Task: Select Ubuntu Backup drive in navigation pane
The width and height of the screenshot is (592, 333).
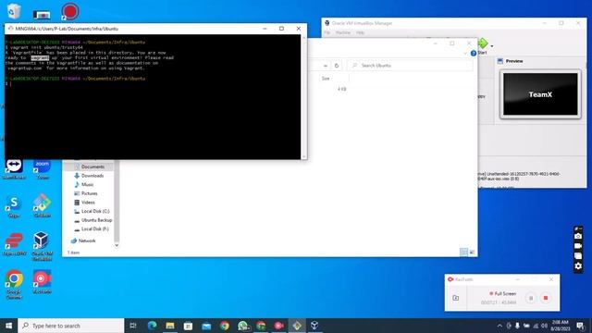Action: pyautogui.click(x=96, y=220)
